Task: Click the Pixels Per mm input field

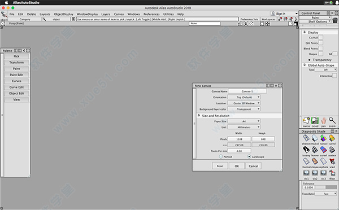Action: (240, 151)
